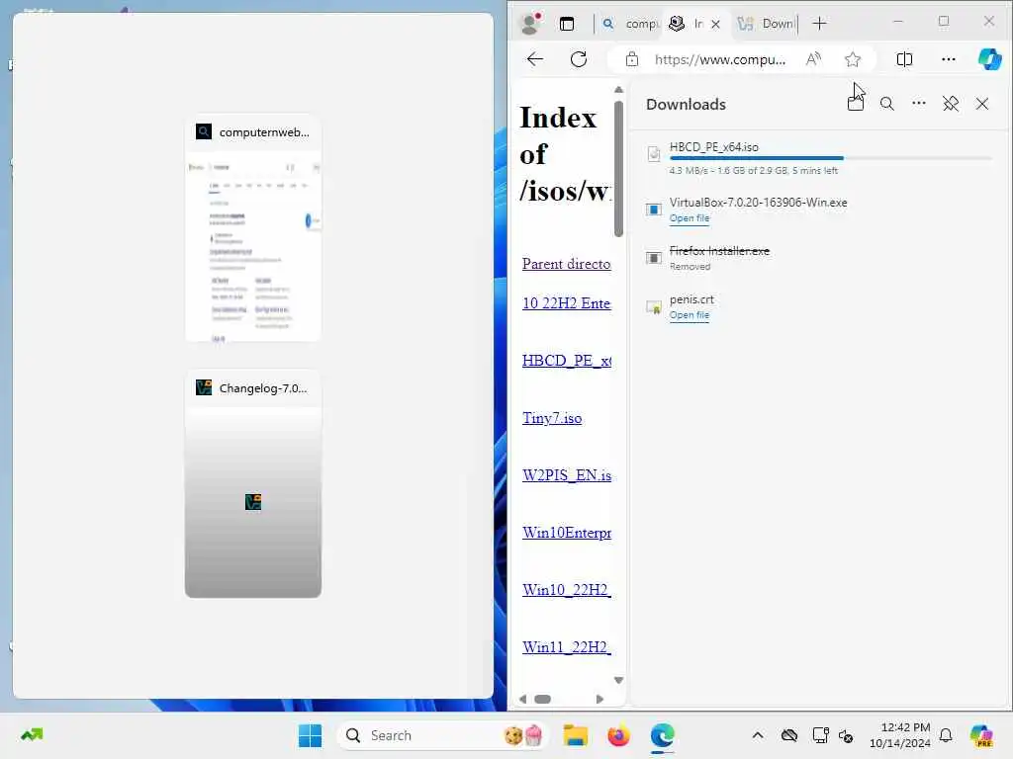Open the notifications bell

point(946,735)
